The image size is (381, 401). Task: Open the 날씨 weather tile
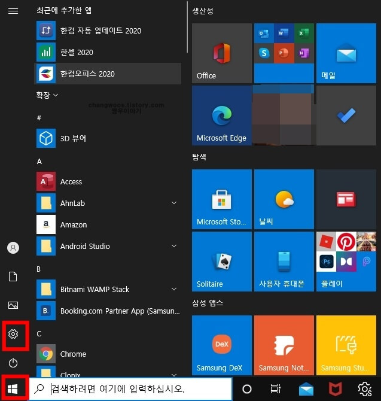[284, 199]
